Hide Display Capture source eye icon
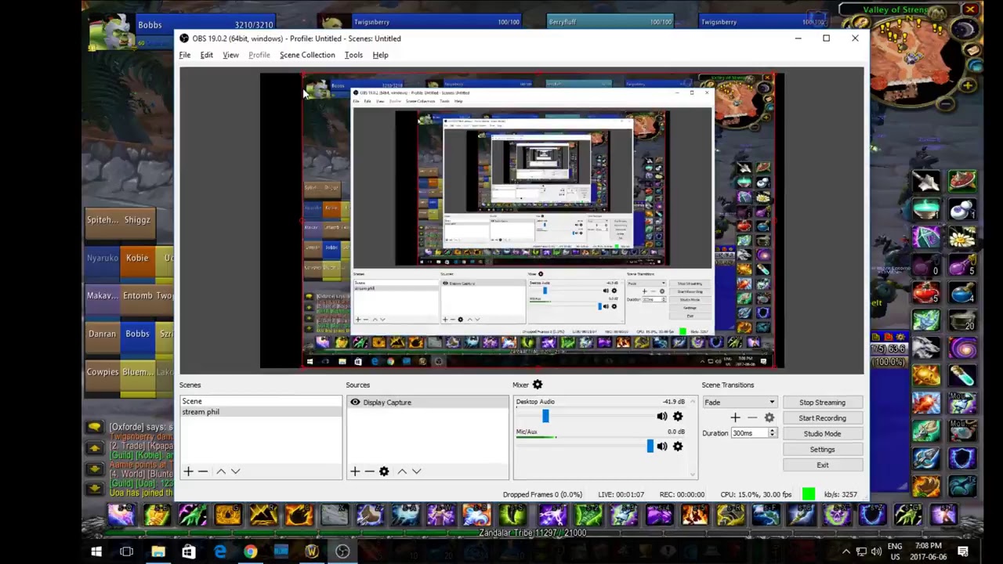The width and height of the screenshot is (1003, 564). click(355, 403)
